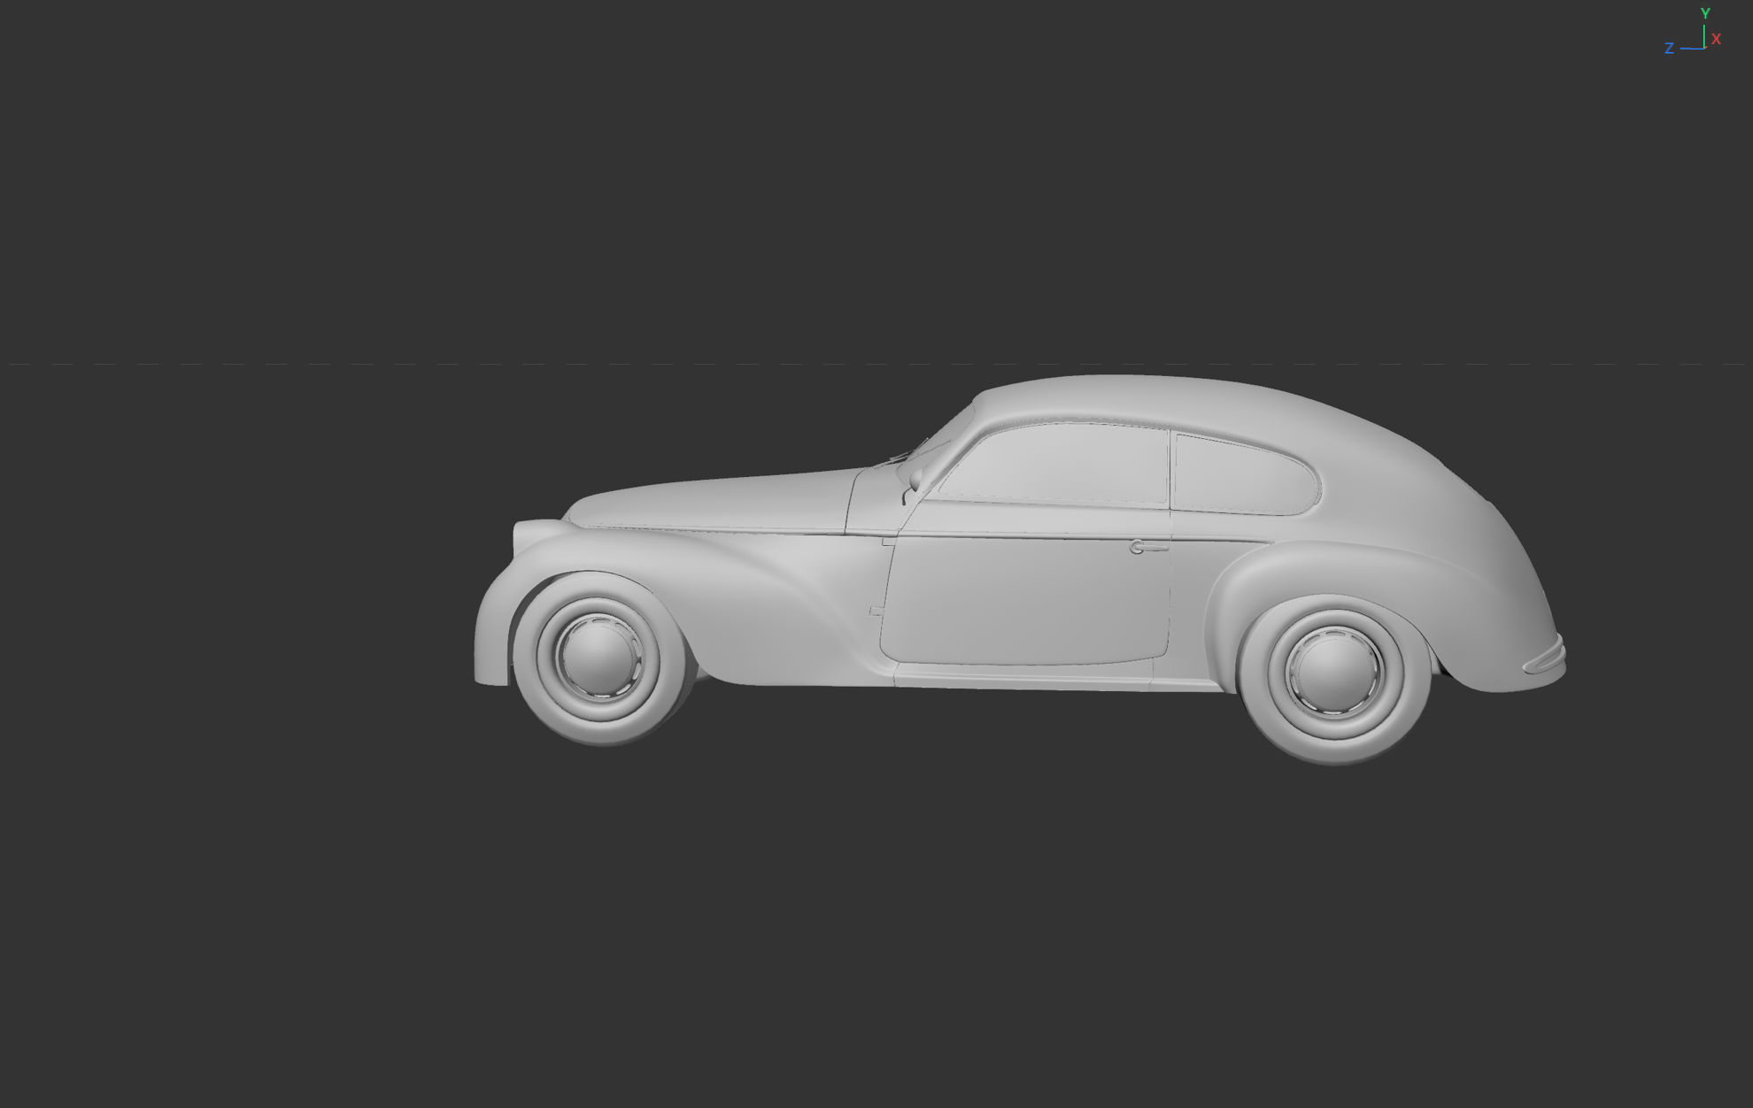Select the car's rear wheel

pyautogui.click(x=1334, y=679)
